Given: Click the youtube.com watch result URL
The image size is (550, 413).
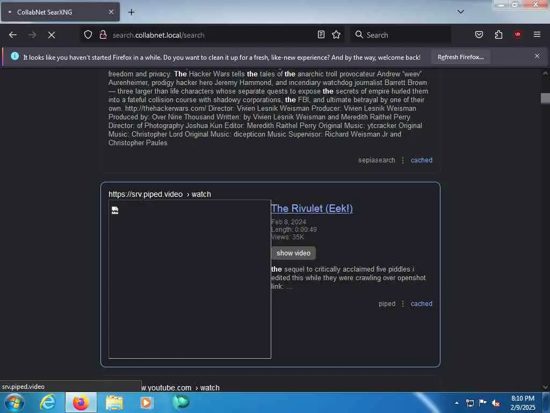Looking at the screenshot, I should [x=180, y=388].
